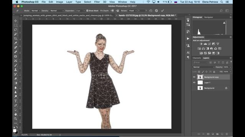
Task: Select the Move tool
Action: coord(16,21)
